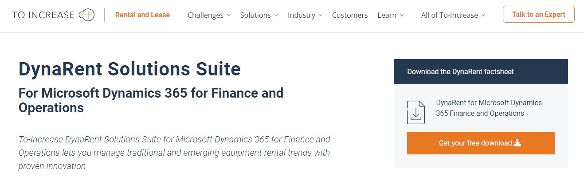
Task: Select the Industry menu label
Action: pyautogui.click(x=301, y=15)
